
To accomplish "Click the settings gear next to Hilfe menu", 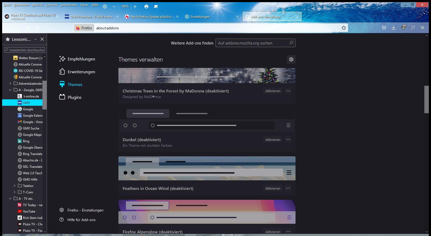I will coord(105,6).
